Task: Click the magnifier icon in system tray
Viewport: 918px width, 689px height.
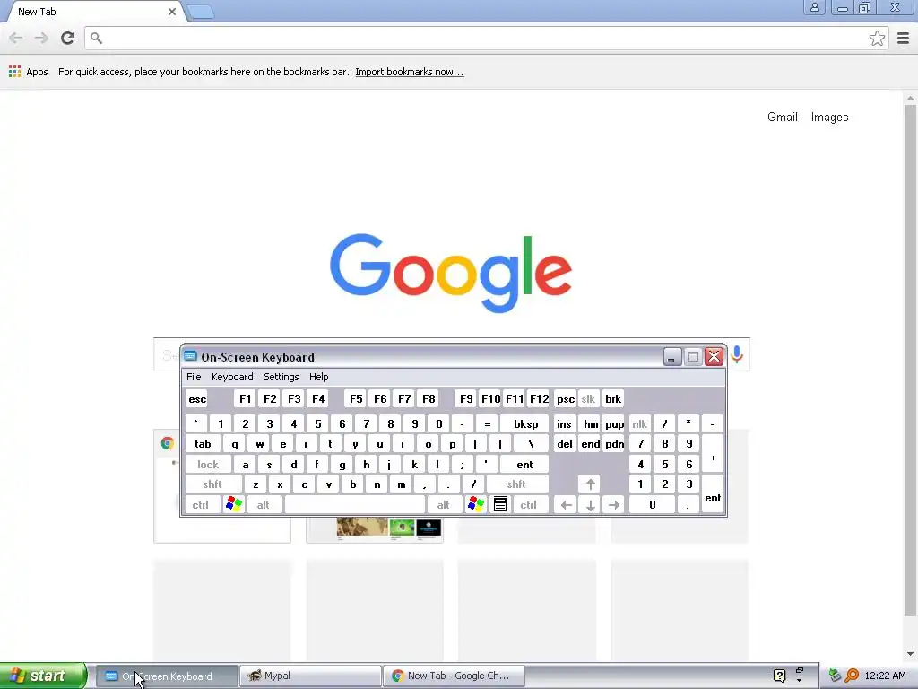Action: point(852,676)
